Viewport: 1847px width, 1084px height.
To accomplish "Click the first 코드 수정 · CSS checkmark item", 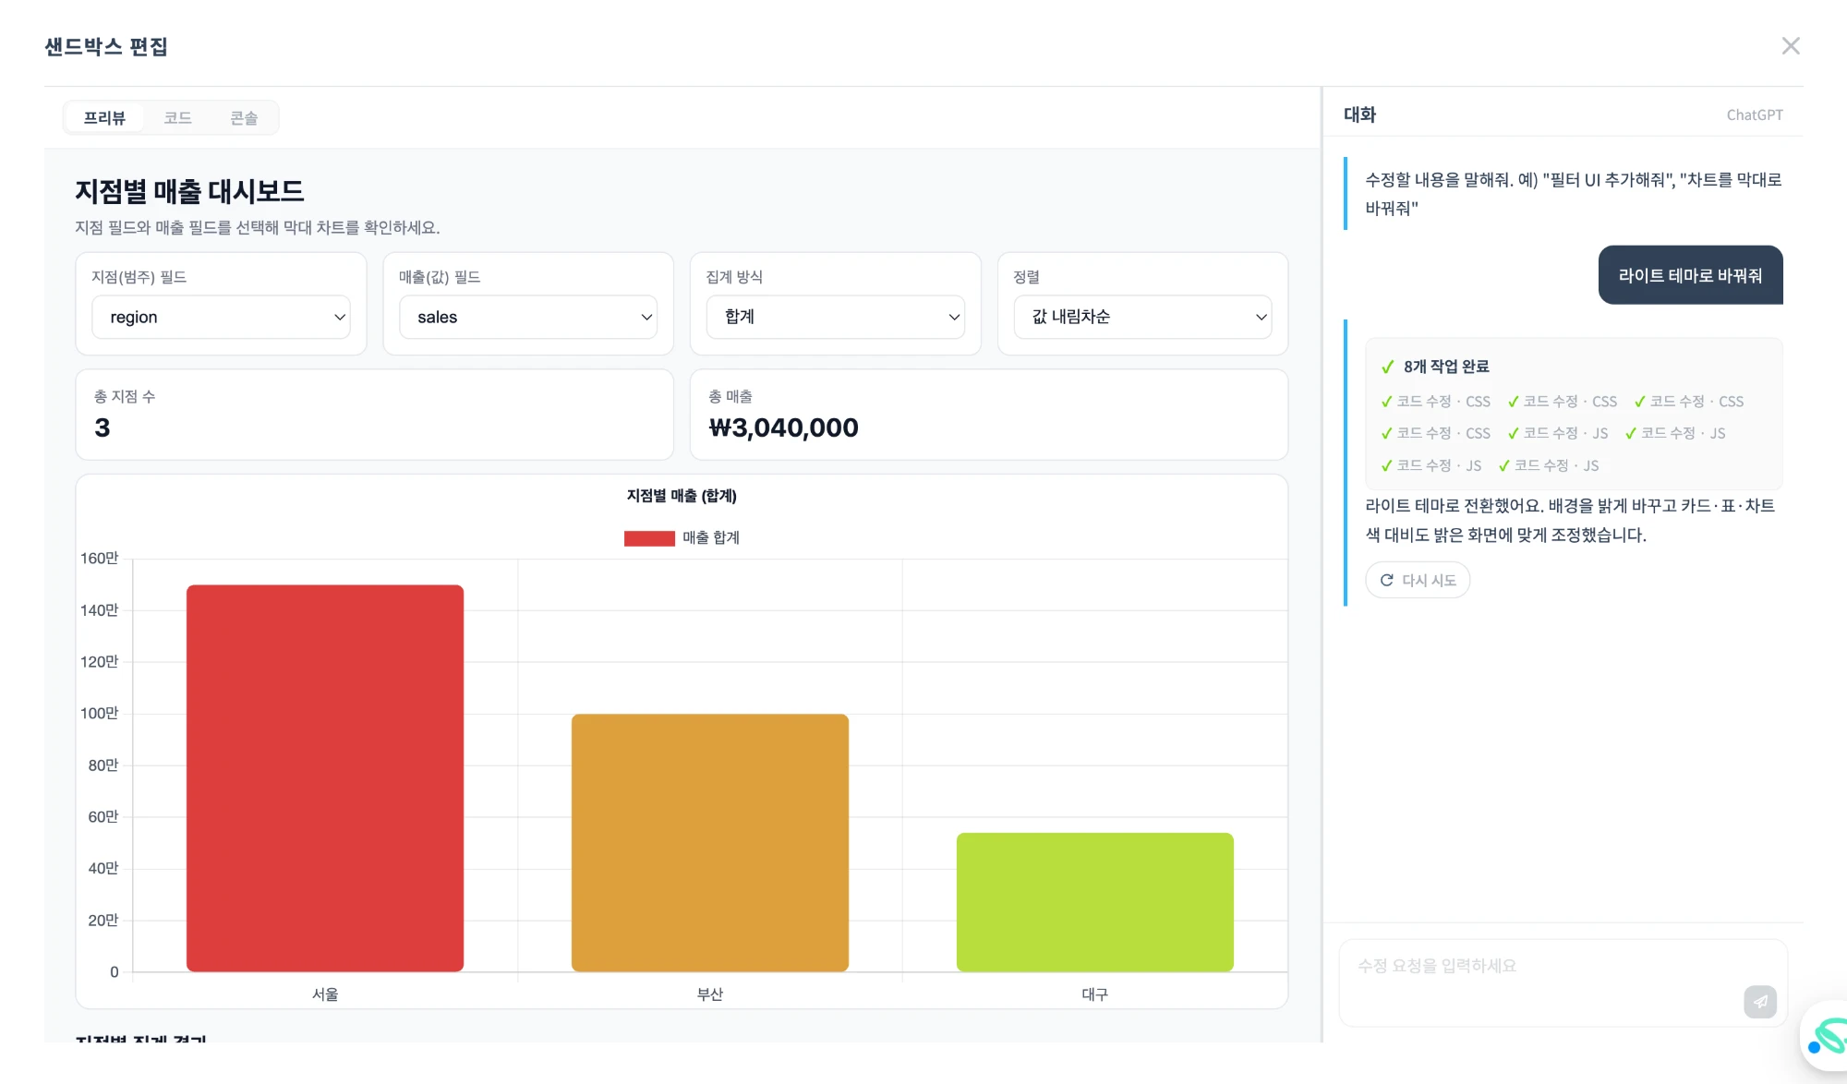I will point(1435,402).
